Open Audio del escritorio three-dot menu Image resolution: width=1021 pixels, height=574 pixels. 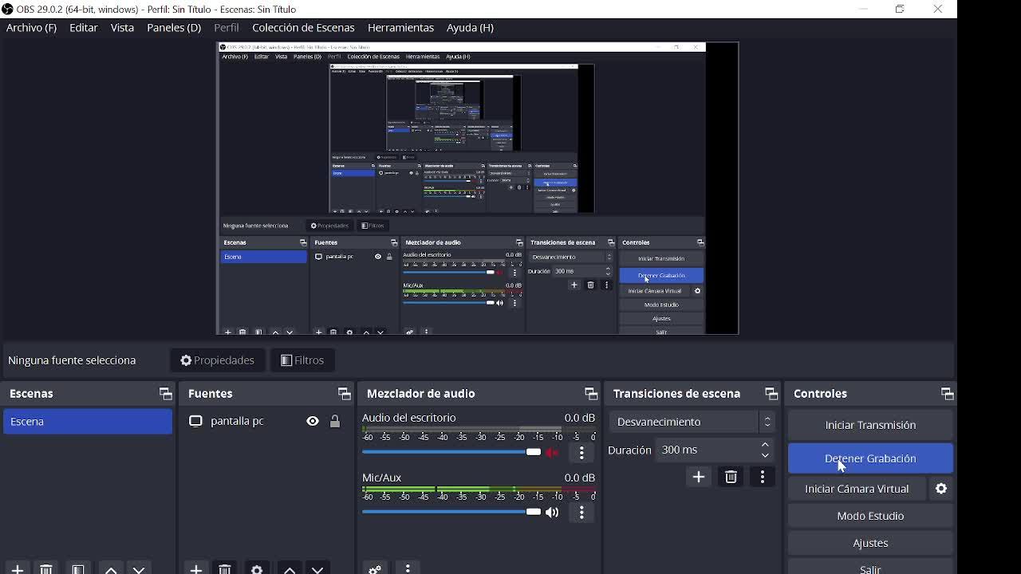[581, 453]
